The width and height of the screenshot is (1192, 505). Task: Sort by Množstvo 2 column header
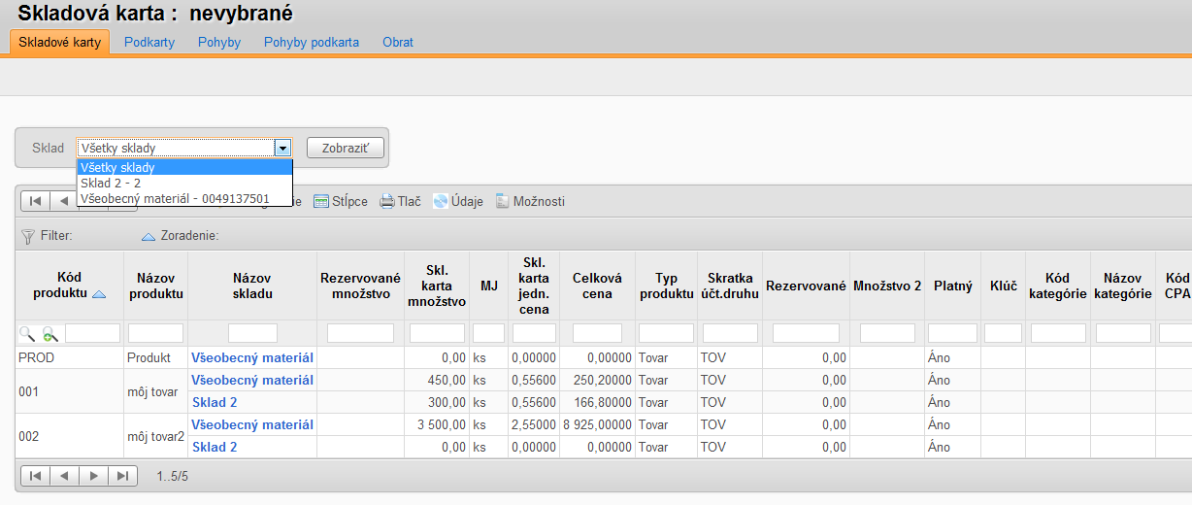point(887,286)
